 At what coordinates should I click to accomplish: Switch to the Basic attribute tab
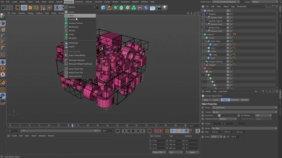(206, 100)
